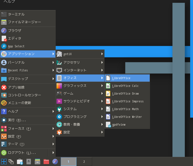Click the ゲーム gamepad icon
Viewport: 193px width, 166px height.
[x=59, y=94]
